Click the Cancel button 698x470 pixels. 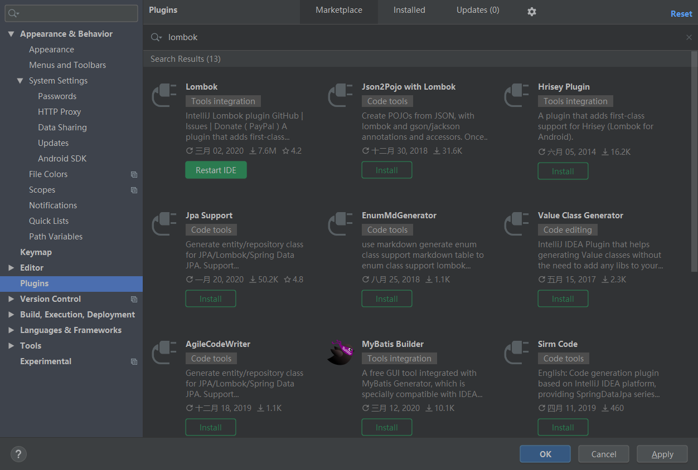pyautogui.click(x=604, y=454)
